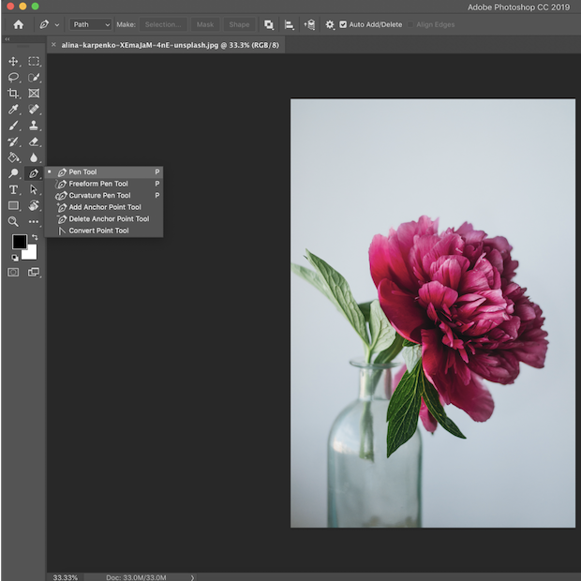Screen dimensions: 581x581
Task: Click the Shape button in options bar
Action: click(x=239, y=24)
